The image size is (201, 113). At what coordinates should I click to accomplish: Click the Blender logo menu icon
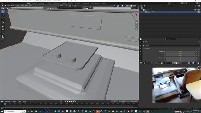coord(2,3)
